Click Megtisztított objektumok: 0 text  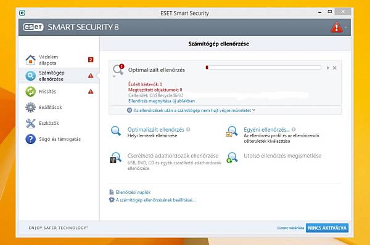point(155,90)
